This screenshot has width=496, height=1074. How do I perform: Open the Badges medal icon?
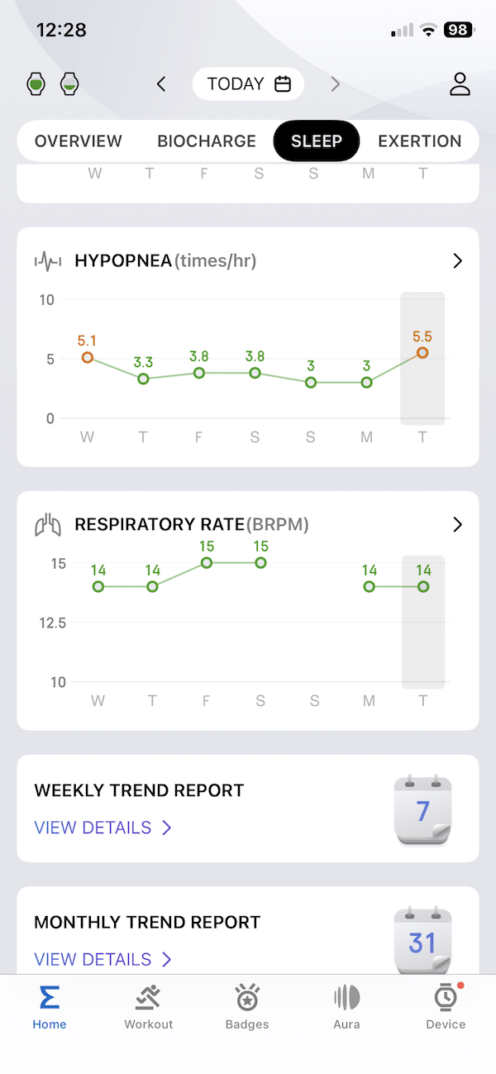[x=247, y=998]
